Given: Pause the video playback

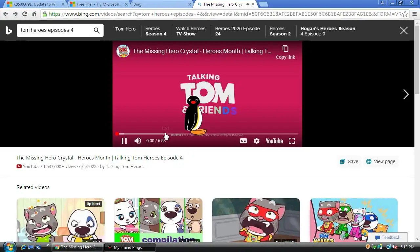Looking at the screenshot, I should tap(124, 141).
